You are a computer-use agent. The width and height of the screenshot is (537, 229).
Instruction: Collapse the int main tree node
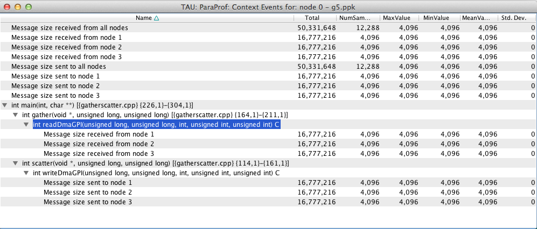tap(5, 105)
